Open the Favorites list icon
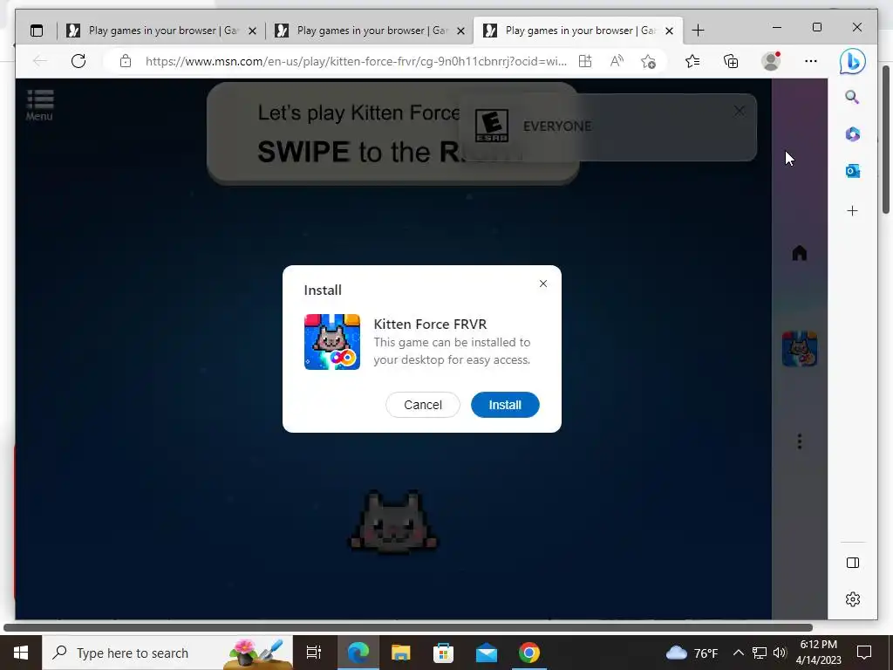The width and height of the screenshot is (893, 670). pos(692,61)
